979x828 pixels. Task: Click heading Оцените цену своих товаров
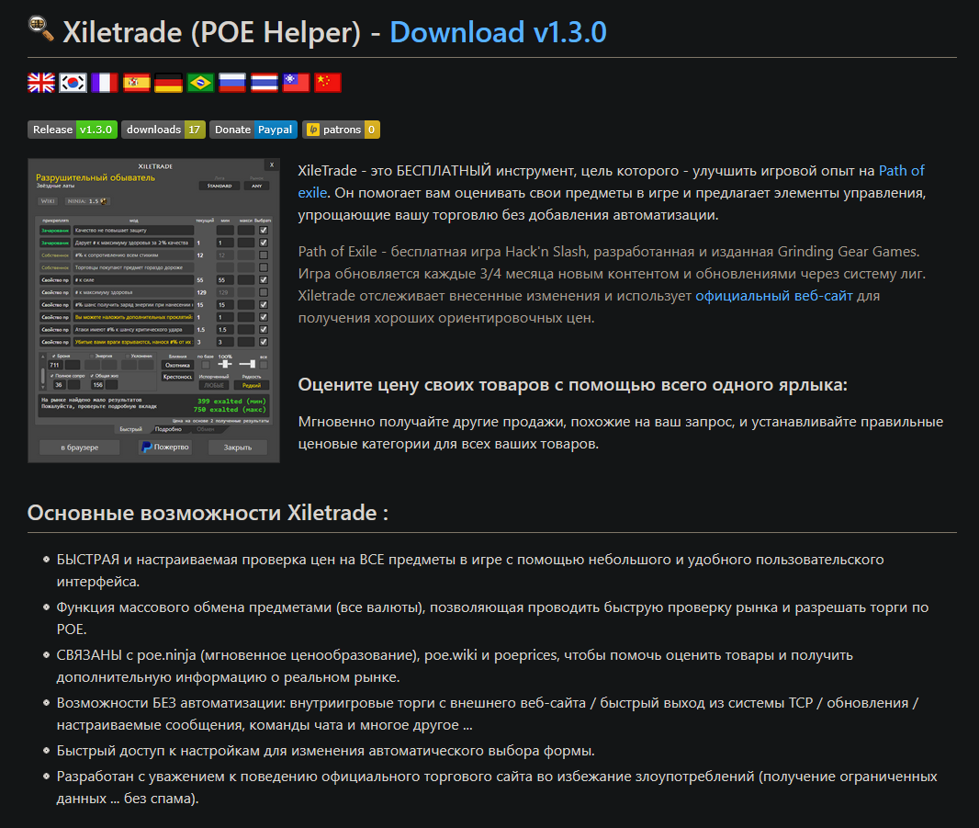click(x=572, y=385)
